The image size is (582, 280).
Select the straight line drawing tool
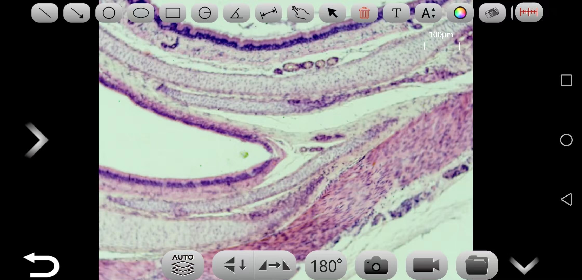click(45, 13)
